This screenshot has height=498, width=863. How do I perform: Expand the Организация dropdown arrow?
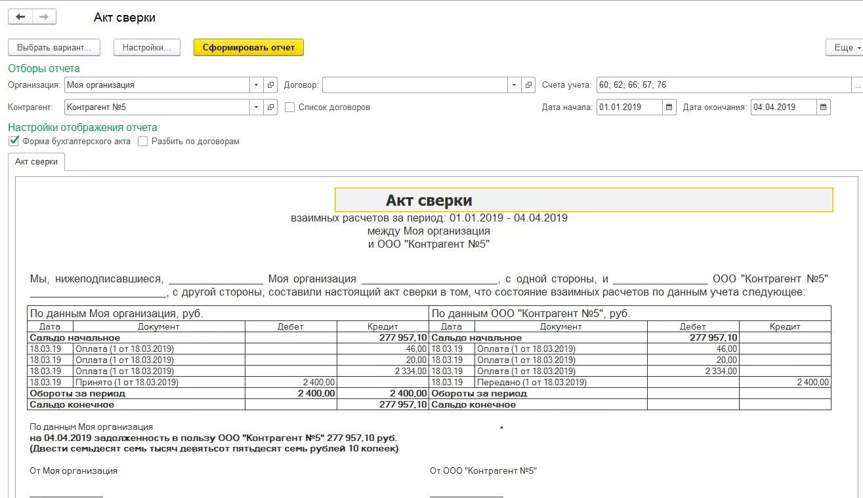point(256,85)
